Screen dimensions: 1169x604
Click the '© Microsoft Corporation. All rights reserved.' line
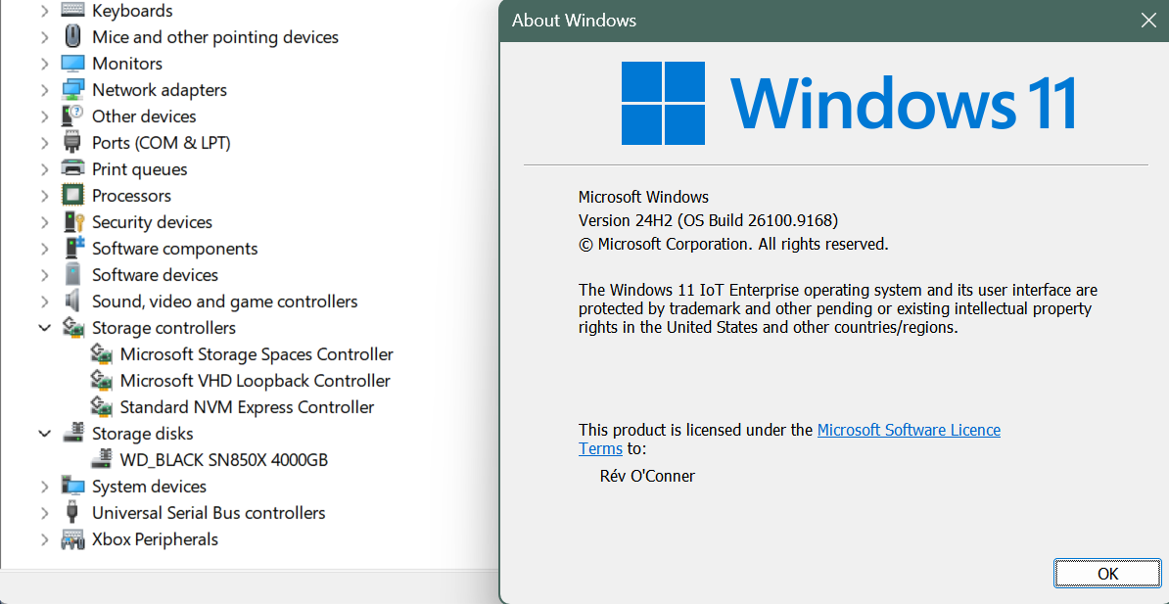click(733, 244)
